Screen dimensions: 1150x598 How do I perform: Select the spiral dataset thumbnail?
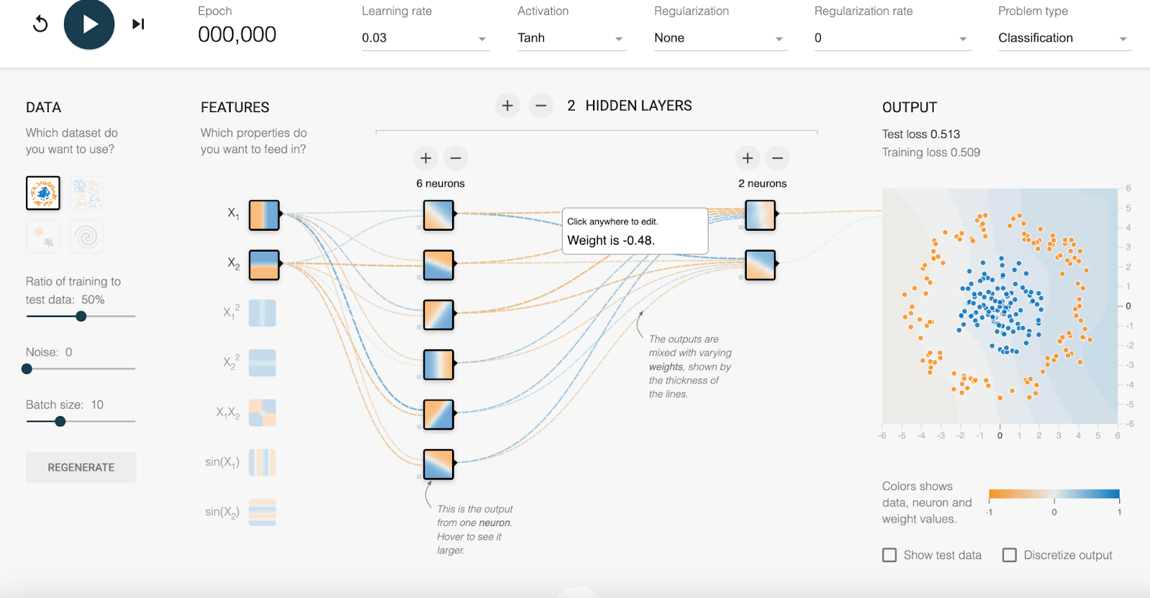[x=86, y=236]
